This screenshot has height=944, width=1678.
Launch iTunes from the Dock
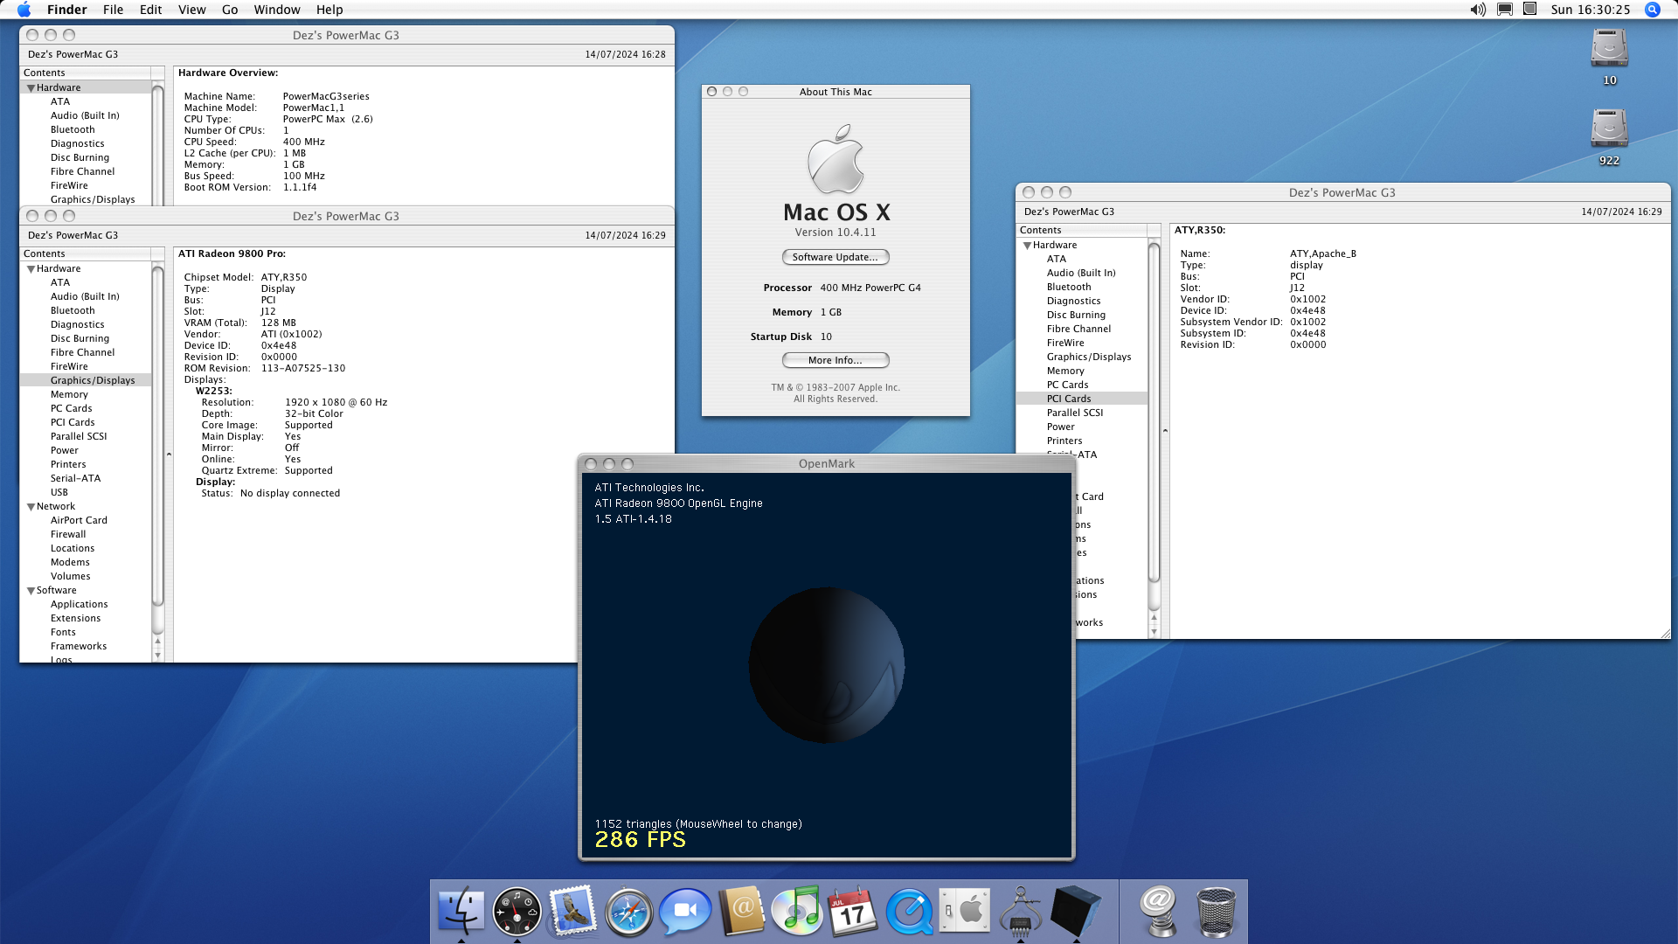tap(796, 912)
